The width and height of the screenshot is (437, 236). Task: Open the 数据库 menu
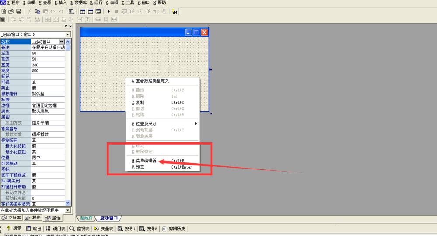pos(79,3)
